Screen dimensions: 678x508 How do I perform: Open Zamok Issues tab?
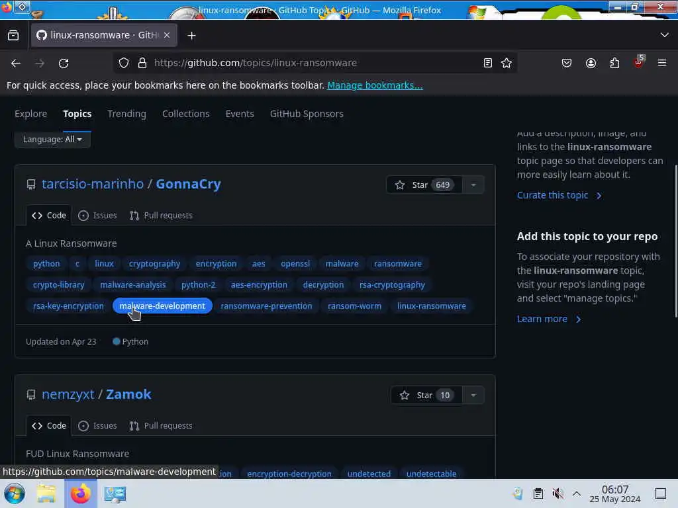pos(98,426)
